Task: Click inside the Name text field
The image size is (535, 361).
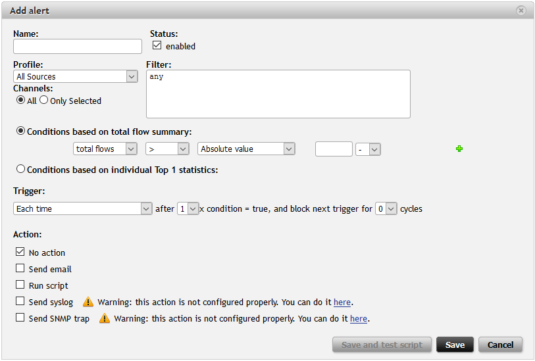Action: [78, 46]
